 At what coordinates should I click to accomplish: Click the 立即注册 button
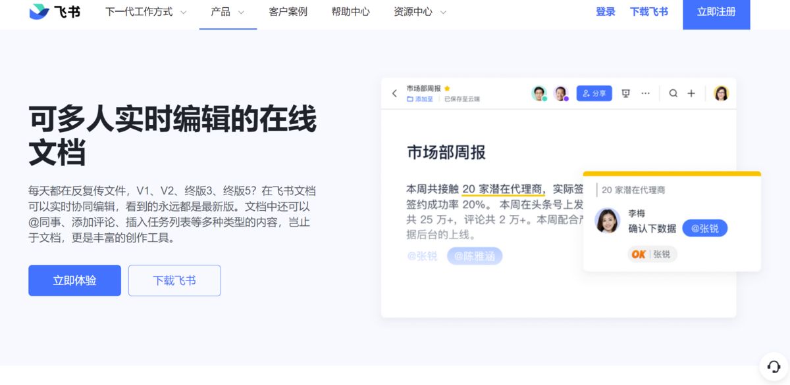[716, 13]
